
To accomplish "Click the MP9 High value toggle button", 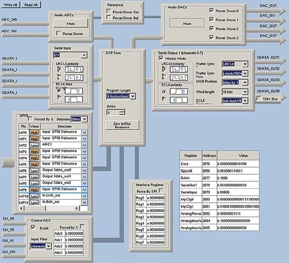I will [x=34, y=189].
